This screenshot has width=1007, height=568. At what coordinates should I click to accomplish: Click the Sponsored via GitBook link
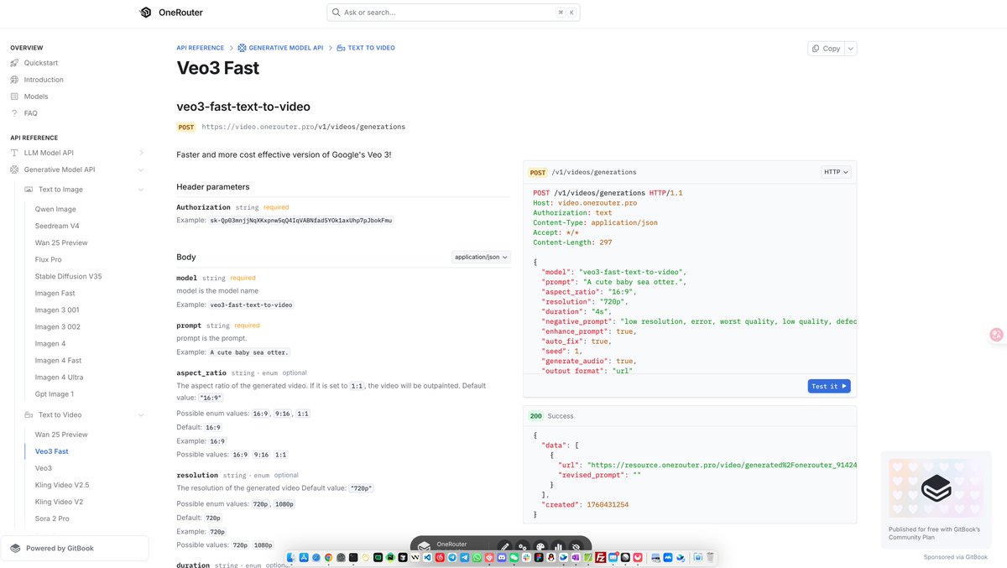click(956, 557)
